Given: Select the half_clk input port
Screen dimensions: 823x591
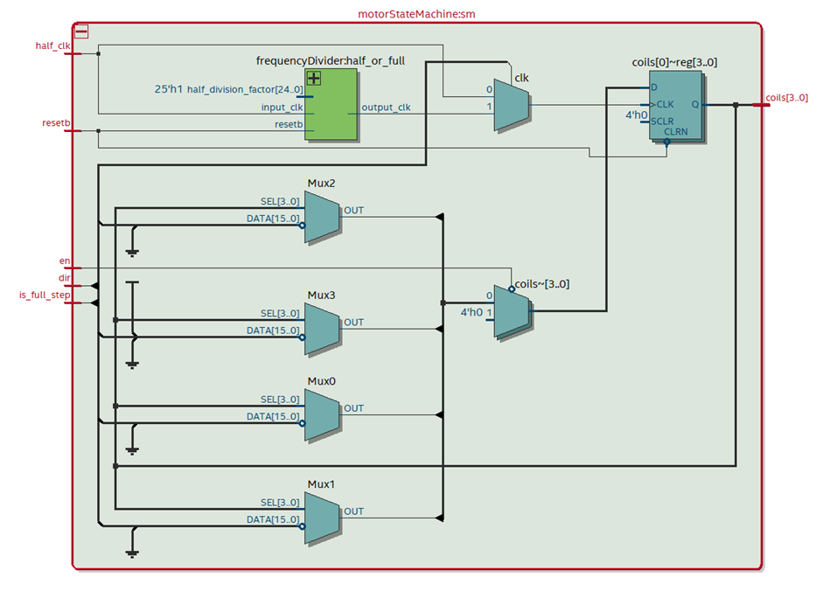Looking at the screenshot, I should (72, 53).
